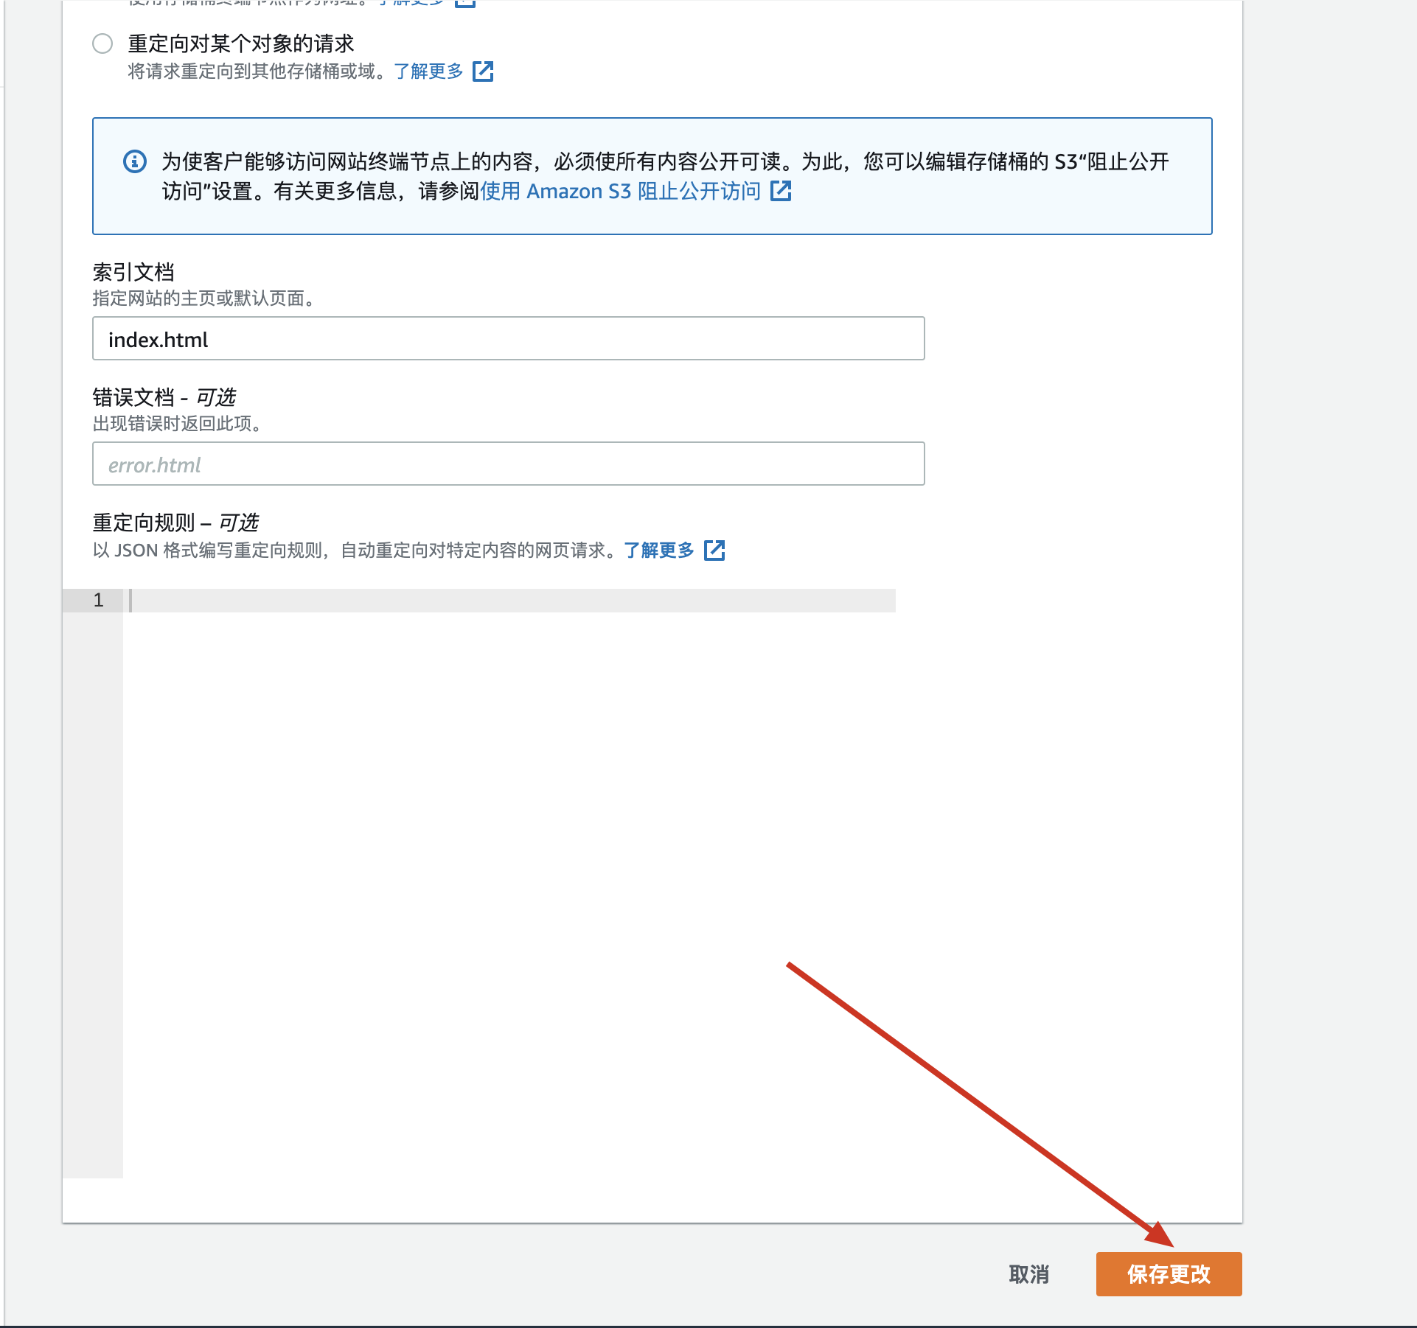The image size is (1417, 1328).
Task: Click line 1 of the JSON editor
Action: pos(509,601)
